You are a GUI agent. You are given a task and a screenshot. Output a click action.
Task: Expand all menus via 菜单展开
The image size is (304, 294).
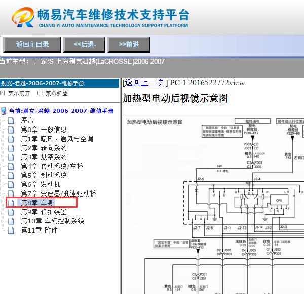click(x=19, y=93)
